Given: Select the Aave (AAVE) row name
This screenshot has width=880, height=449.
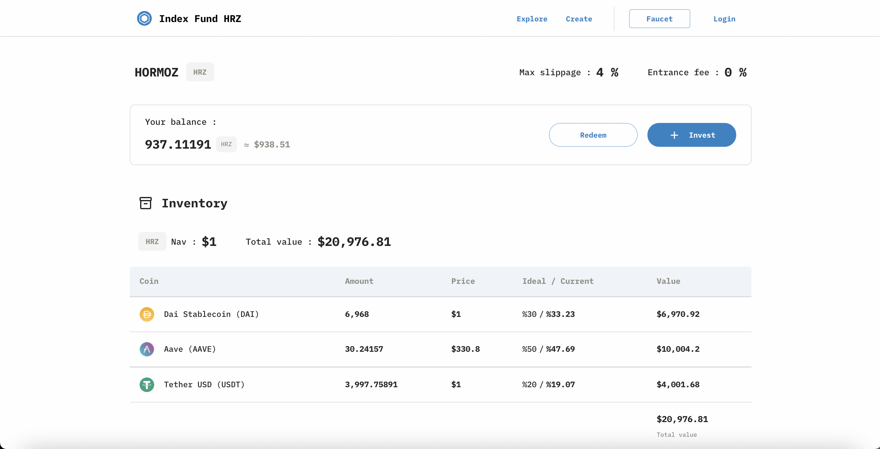Looking at the screenshot, I should coord(190,349).
